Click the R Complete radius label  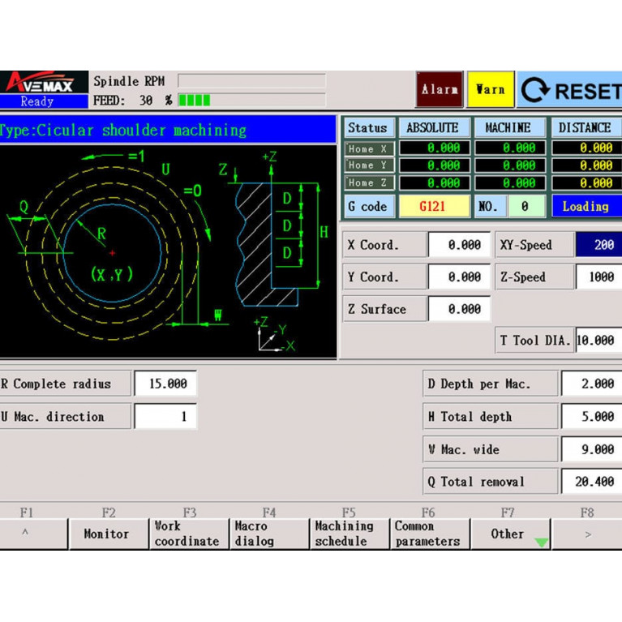(65, 384)
